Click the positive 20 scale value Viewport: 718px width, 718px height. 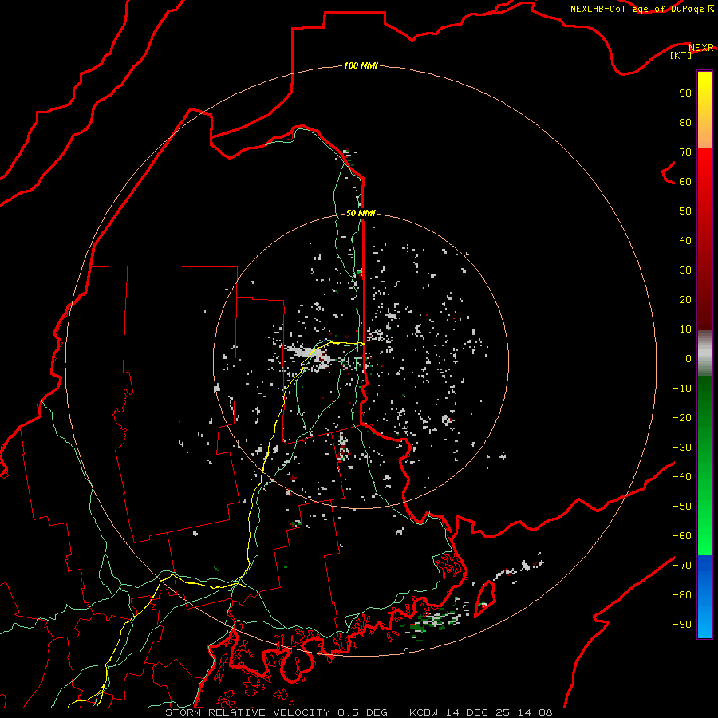tap(685, 299)
